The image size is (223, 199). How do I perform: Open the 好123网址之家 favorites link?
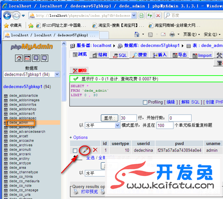(61, 26)
